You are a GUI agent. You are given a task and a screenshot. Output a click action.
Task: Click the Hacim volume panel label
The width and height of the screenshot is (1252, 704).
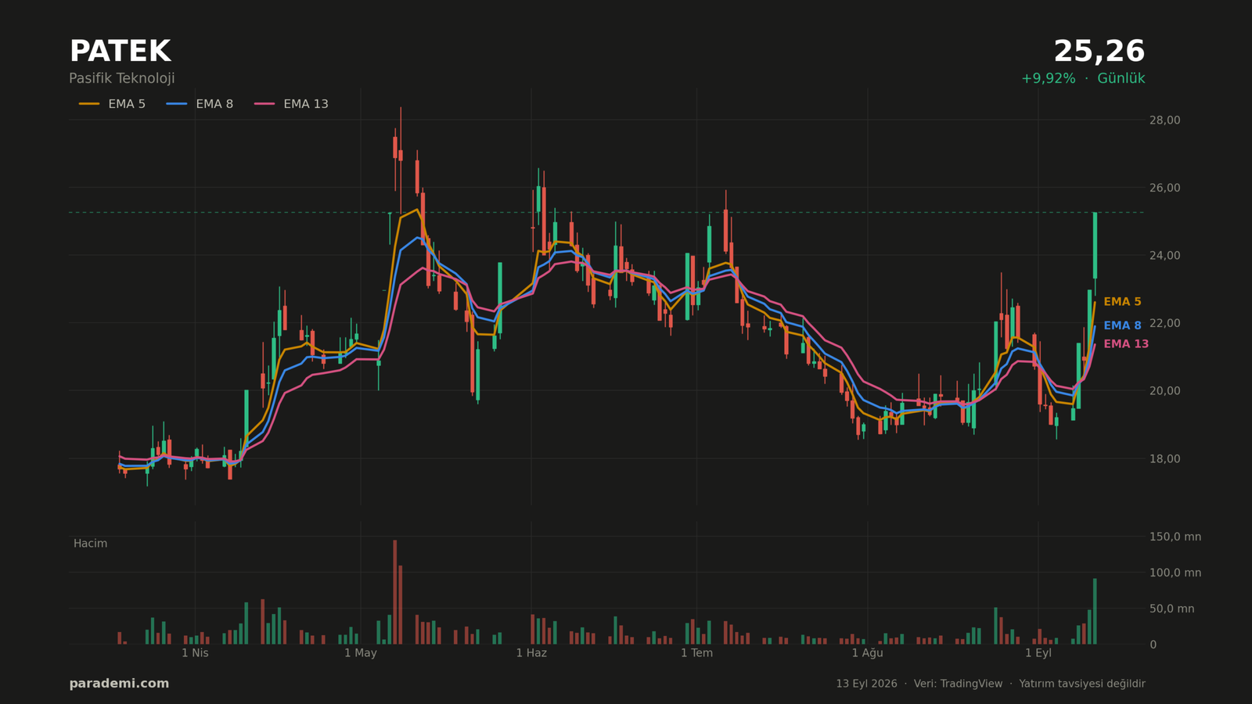pyautogui.click(x=90, y=544)
